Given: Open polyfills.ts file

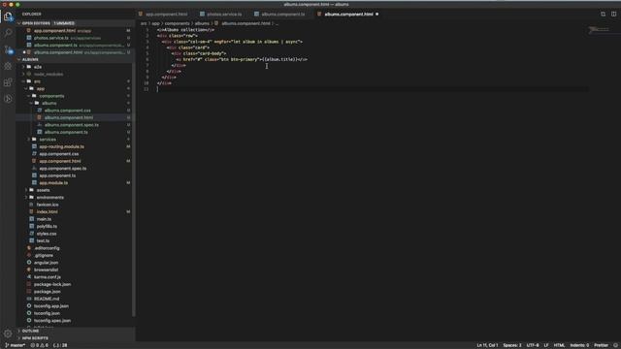Looking at the screenshot, I should [x=47, y=226].
